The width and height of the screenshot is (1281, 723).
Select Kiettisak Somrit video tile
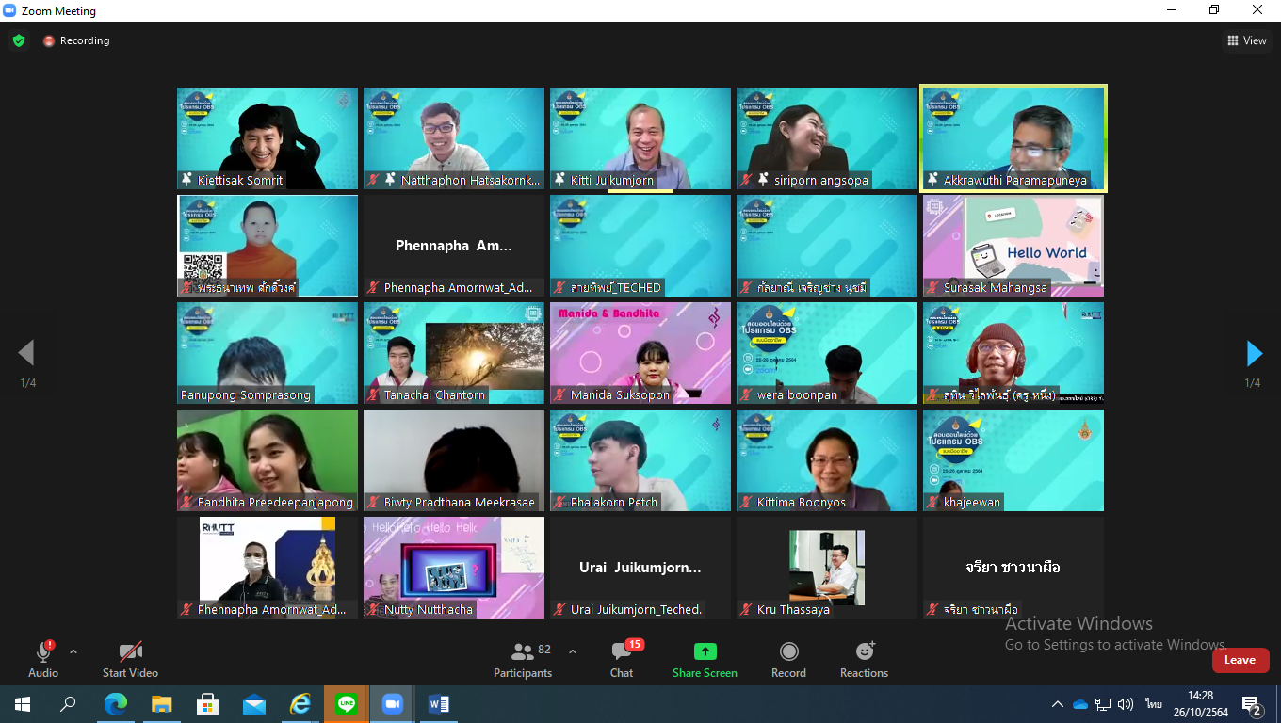click(x=268, y=138)
